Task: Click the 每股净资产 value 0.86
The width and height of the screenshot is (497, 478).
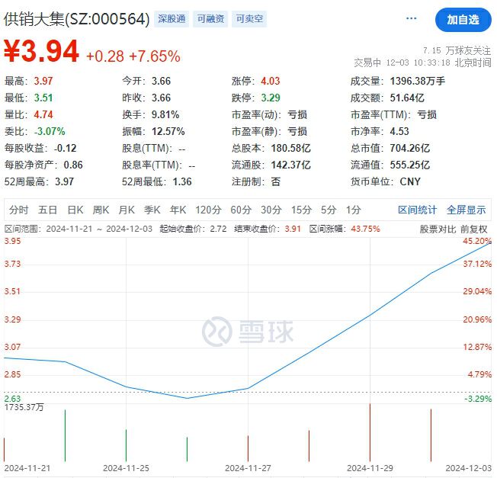Action: [73, 165]
